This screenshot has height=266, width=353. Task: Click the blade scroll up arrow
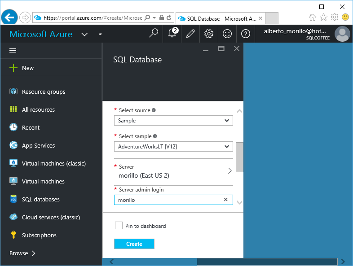click(x=239, y=111)
